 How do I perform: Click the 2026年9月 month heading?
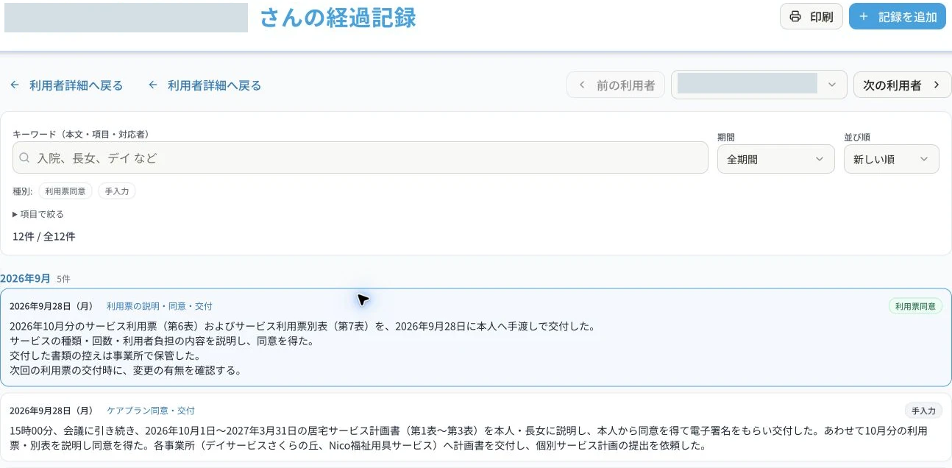coord(25,278)
